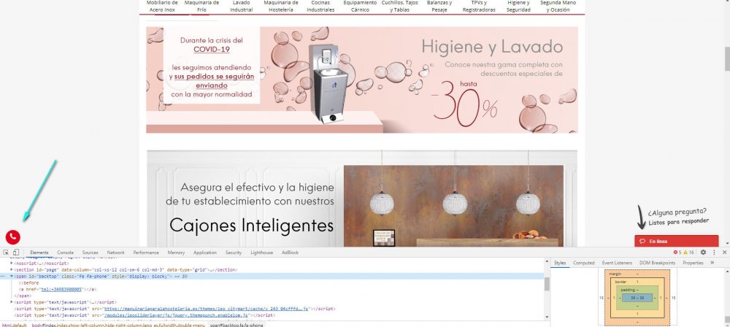The width and height of the screenshot is (730, 327).
Task: Open Equipamiento Cárnico menu
Action: pyautogui.click(x=360, y=6)
